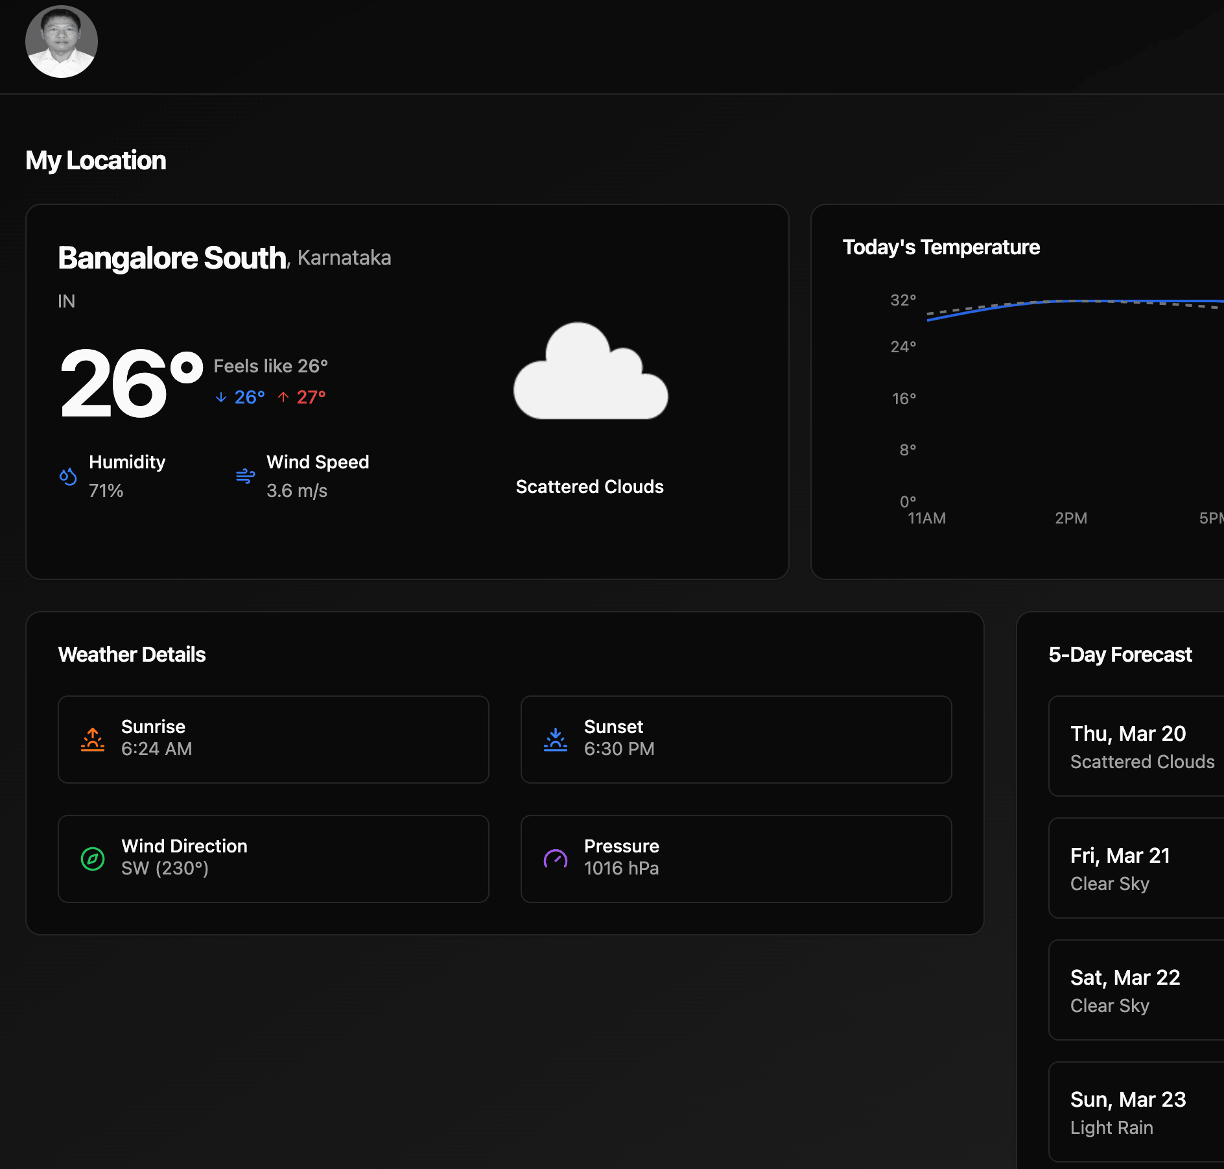Click the Sunrise 6:24 AM card
1224x1169 pixels.
click(x=273, y=740)
